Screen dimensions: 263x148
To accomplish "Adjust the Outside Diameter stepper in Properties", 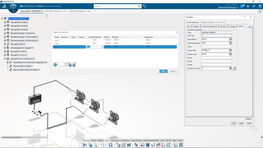I will (230, 43).
